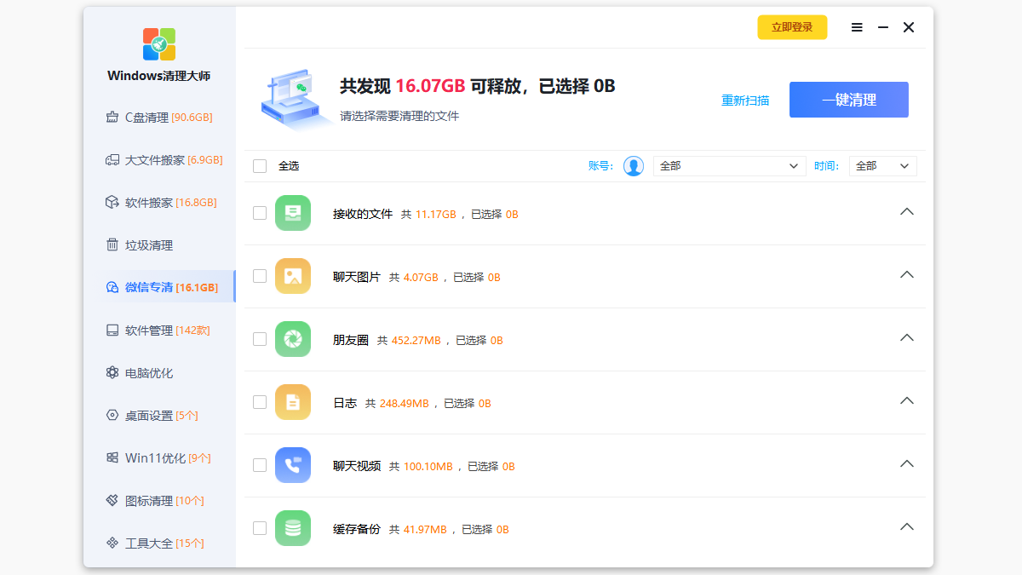Click the 聊天图片 category name
The image size is (1022, 575).
(x=357, y=277)
